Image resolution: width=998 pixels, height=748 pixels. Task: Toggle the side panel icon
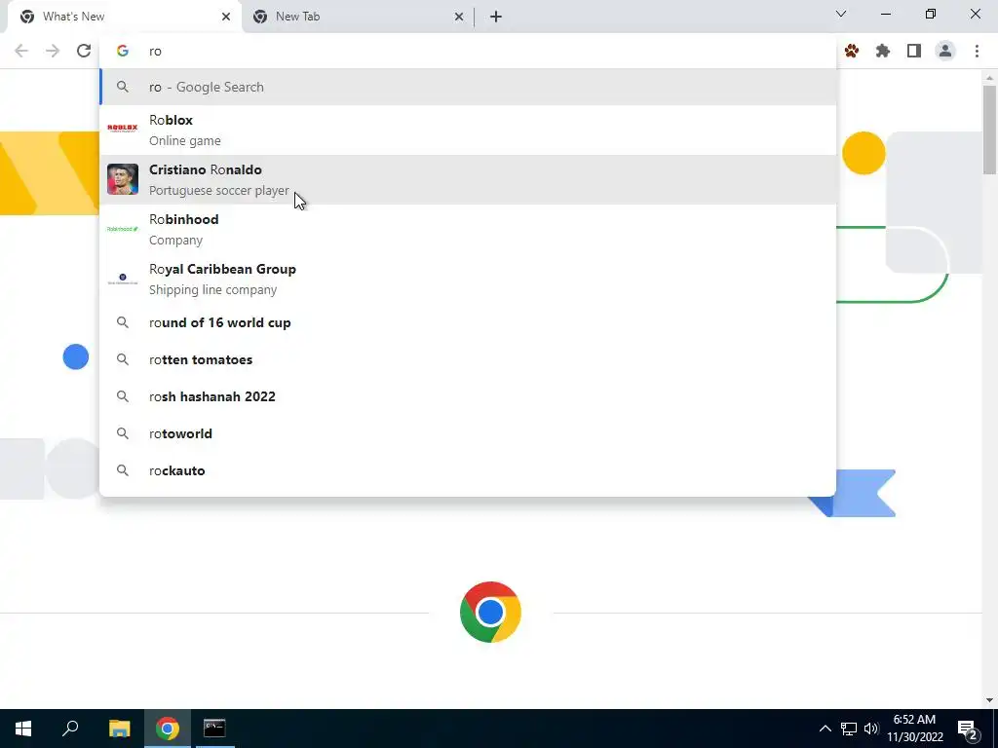click(914, 51)
